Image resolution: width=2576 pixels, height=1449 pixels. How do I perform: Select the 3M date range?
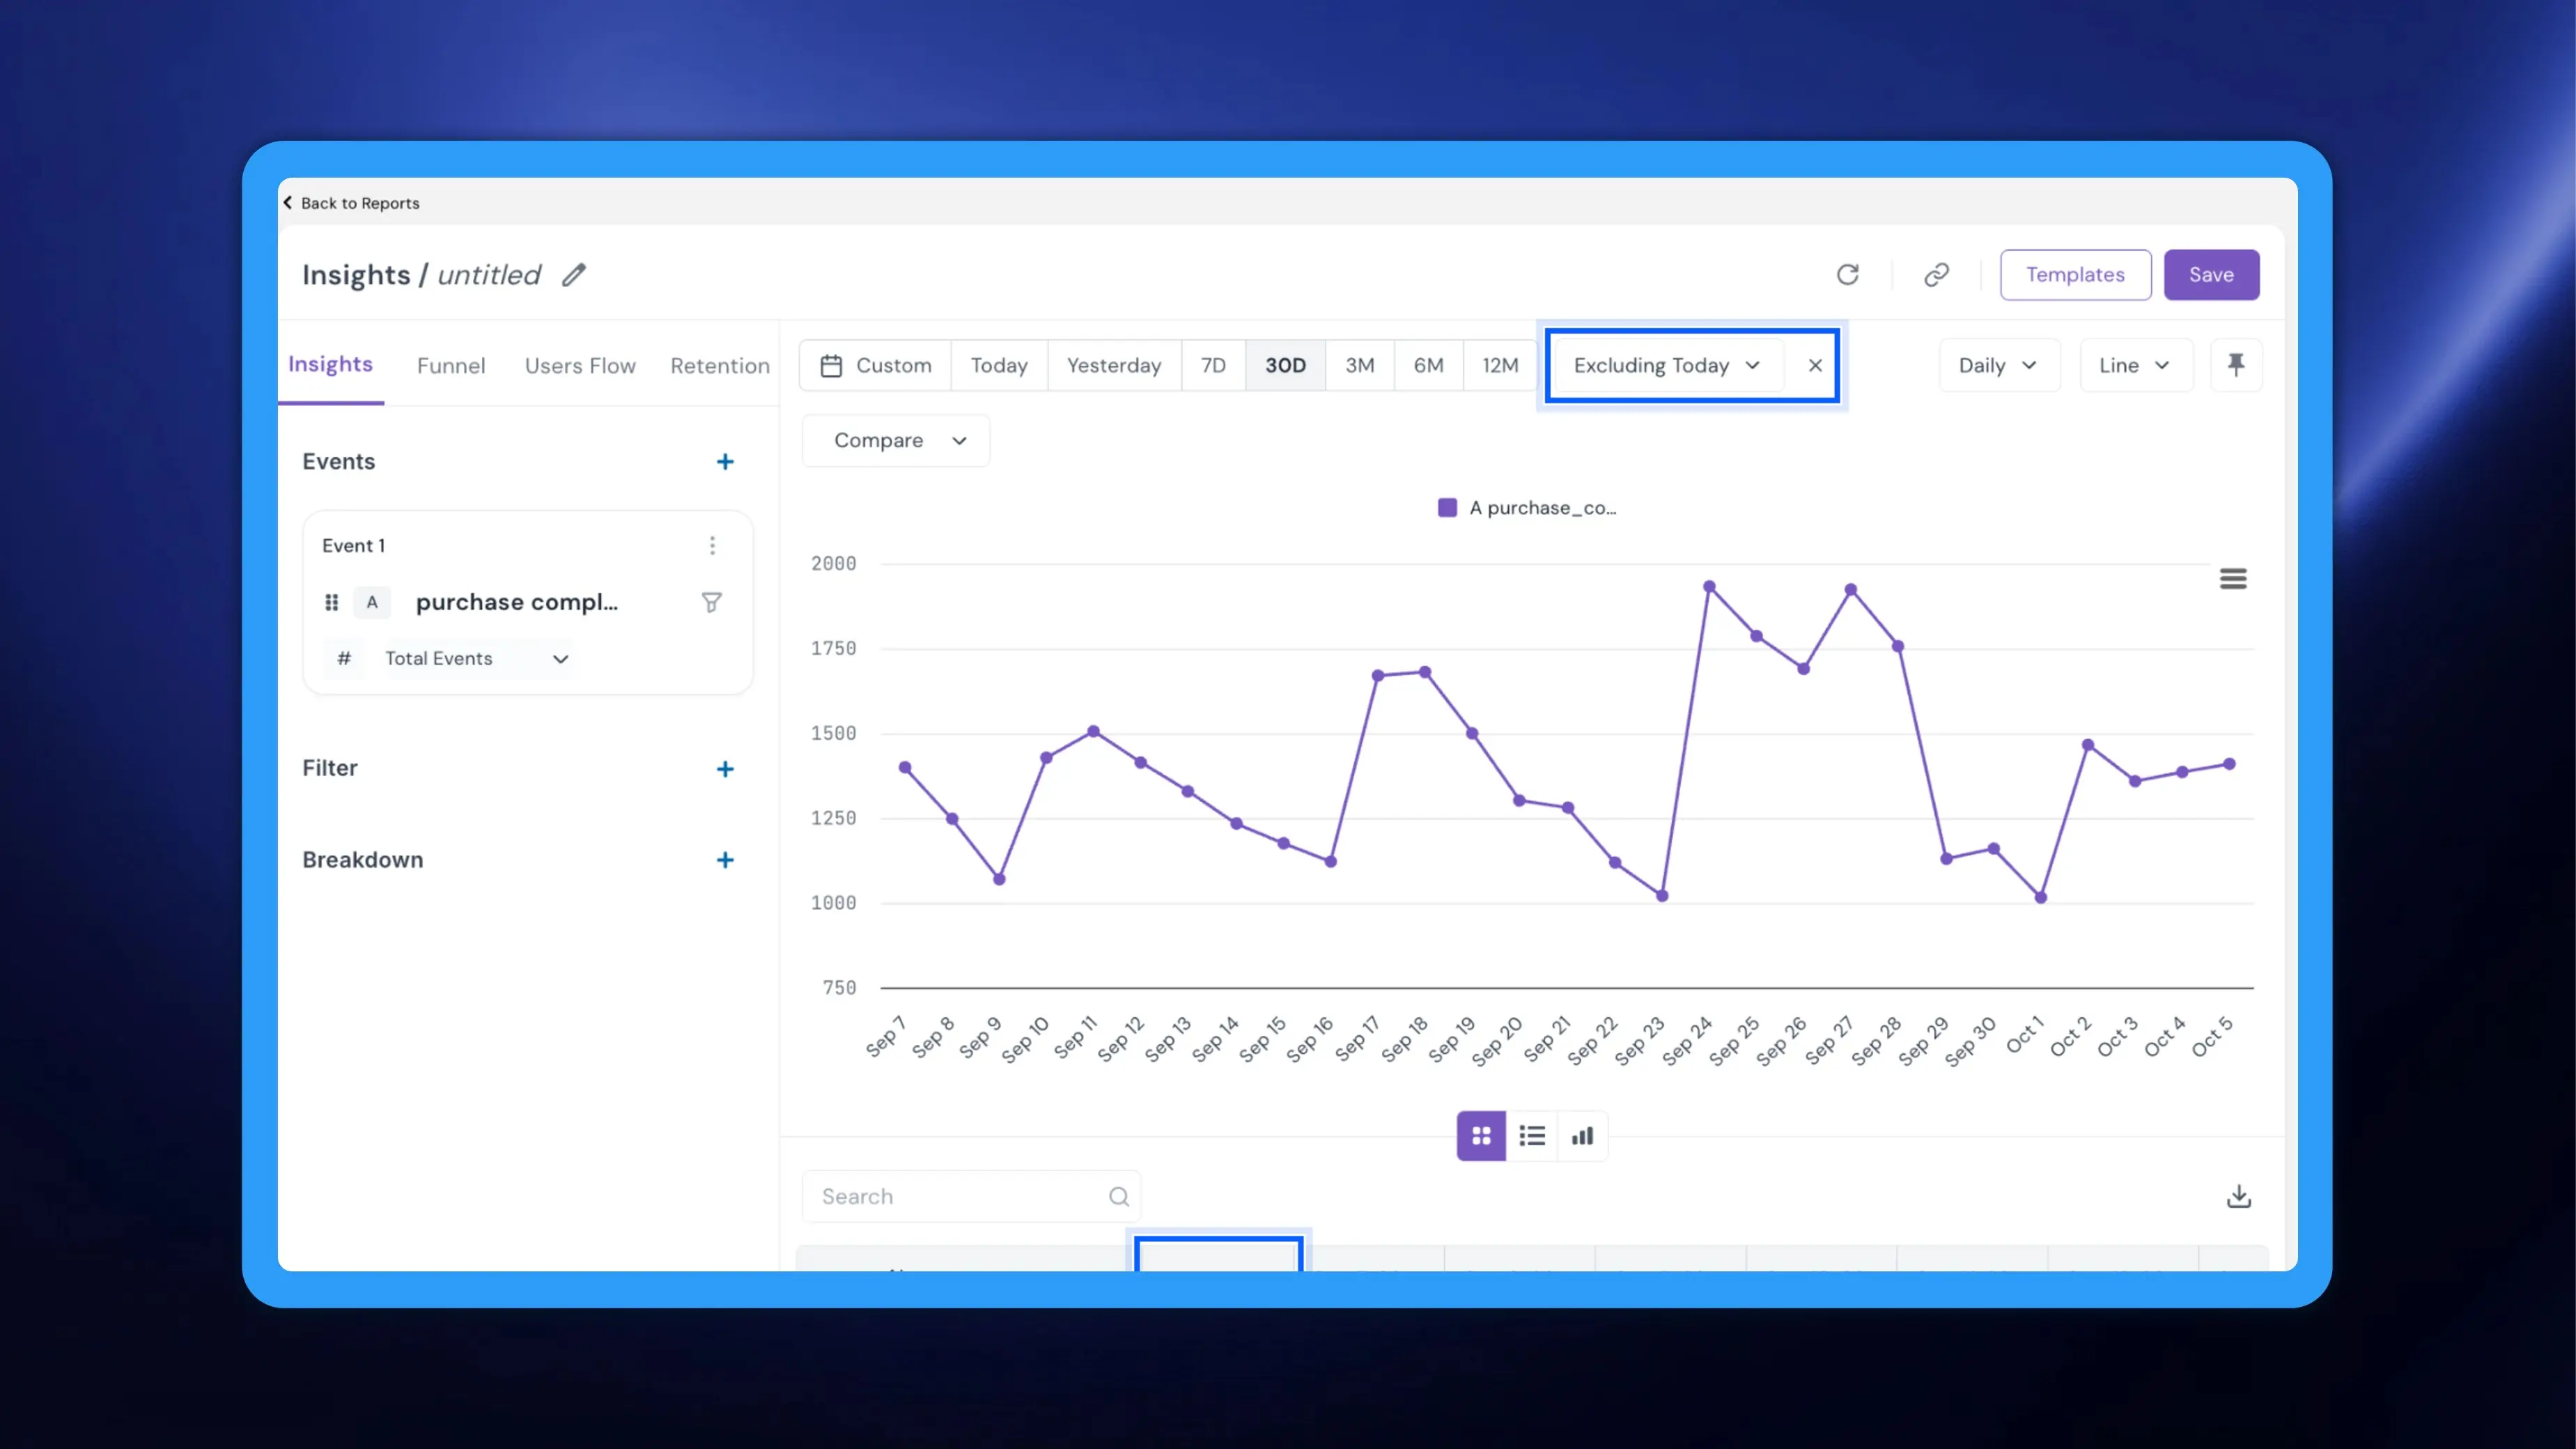(x=1359, y=366)
